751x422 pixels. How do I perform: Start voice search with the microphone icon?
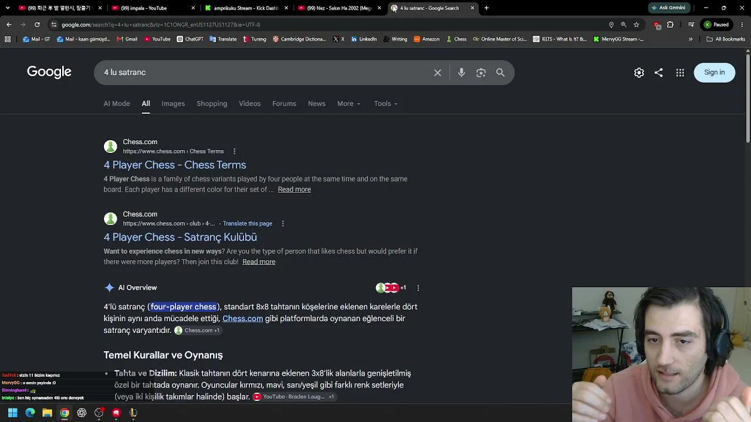(462, 73)
